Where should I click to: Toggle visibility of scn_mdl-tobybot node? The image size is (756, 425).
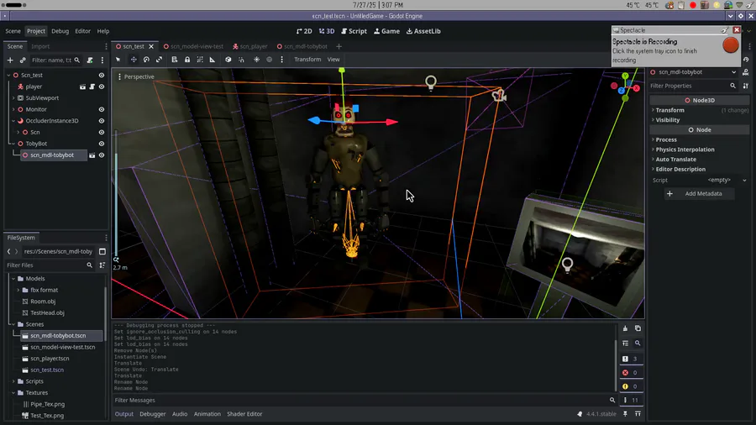[102, 155]
